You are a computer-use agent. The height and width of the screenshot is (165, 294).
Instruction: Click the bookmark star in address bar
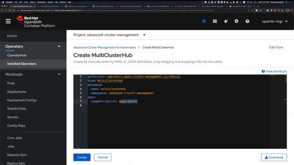[x=252, y=11]
